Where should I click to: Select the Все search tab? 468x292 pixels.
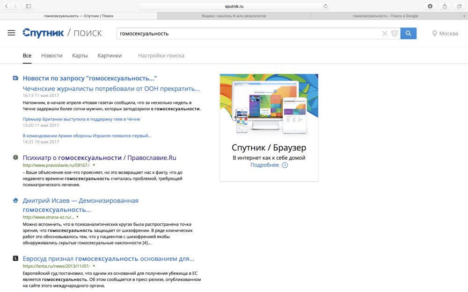[27, 56]
